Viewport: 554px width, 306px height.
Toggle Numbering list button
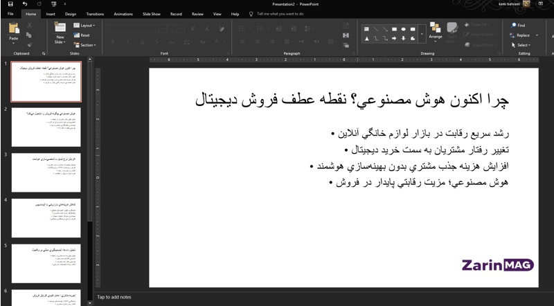262,28
